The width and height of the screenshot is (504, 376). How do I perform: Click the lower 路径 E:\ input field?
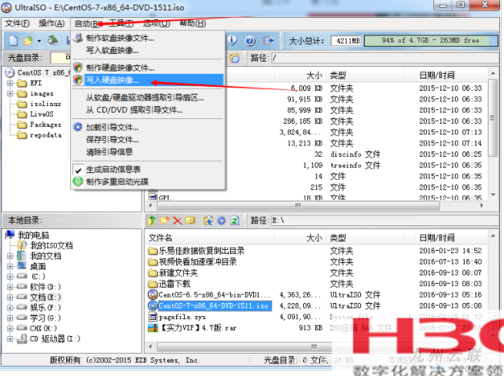pyautogui.click(x=384, y=221)
